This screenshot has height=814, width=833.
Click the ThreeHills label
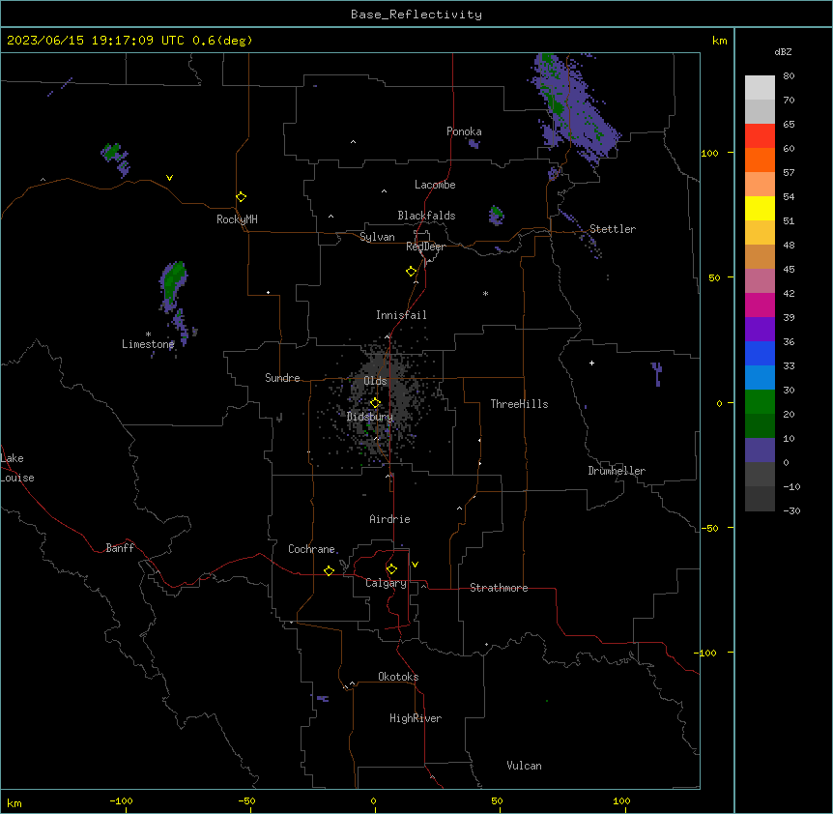pos(519,404)
